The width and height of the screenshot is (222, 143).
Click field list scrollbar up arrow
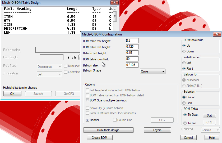(115, 9)
